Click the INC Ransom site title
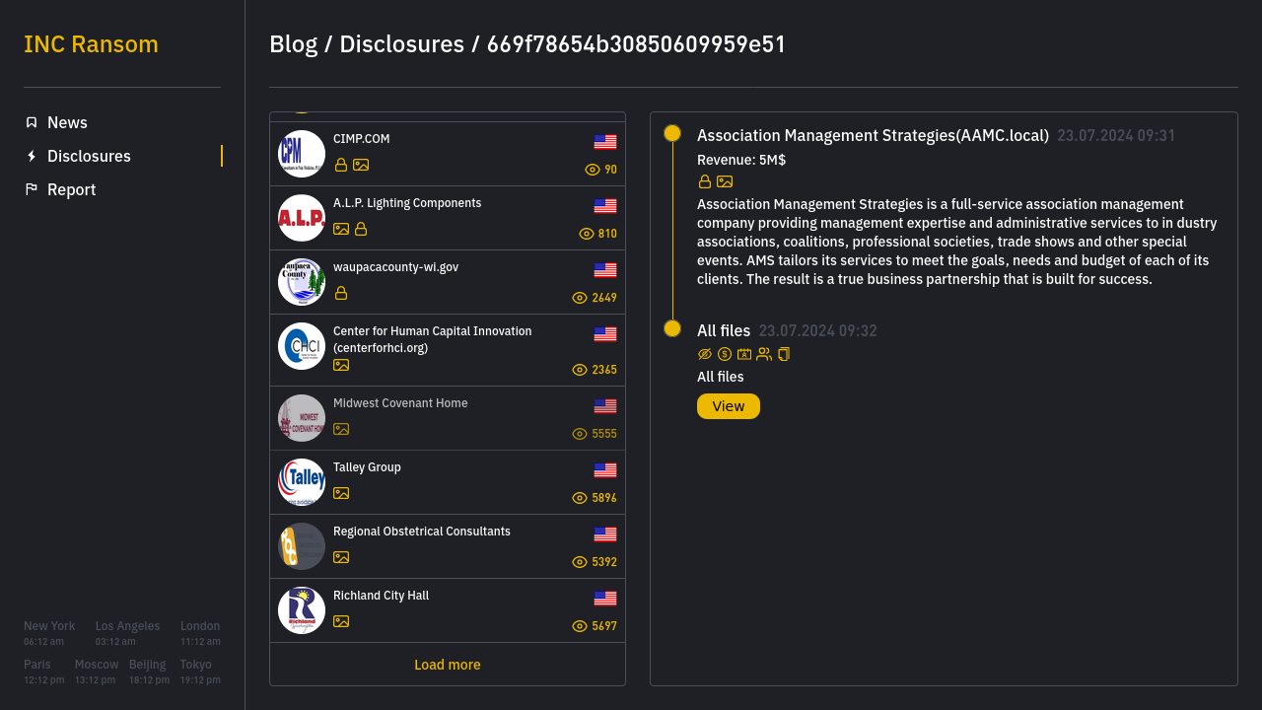 (x=91, y=44)
